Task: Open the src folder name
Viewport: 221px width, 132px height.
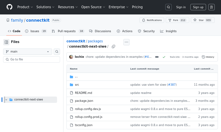Action: [77, 85]
